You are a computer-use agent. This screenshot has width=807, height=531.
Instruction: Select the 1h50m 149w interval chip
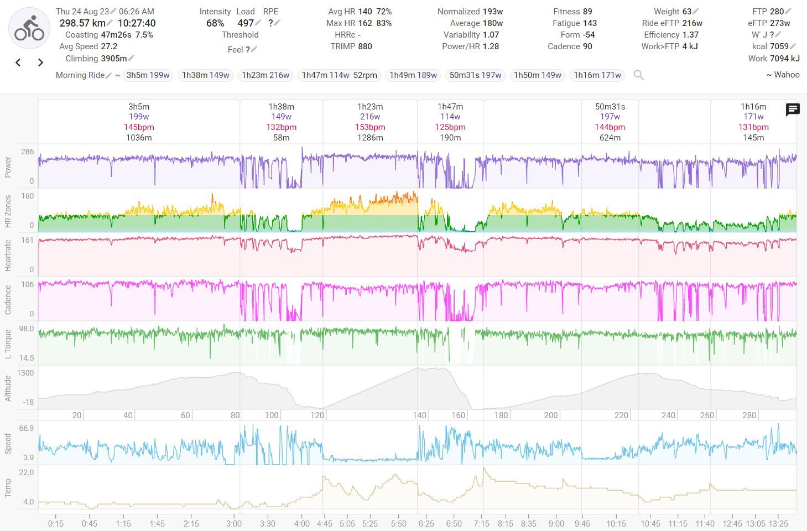click(538, 75)
